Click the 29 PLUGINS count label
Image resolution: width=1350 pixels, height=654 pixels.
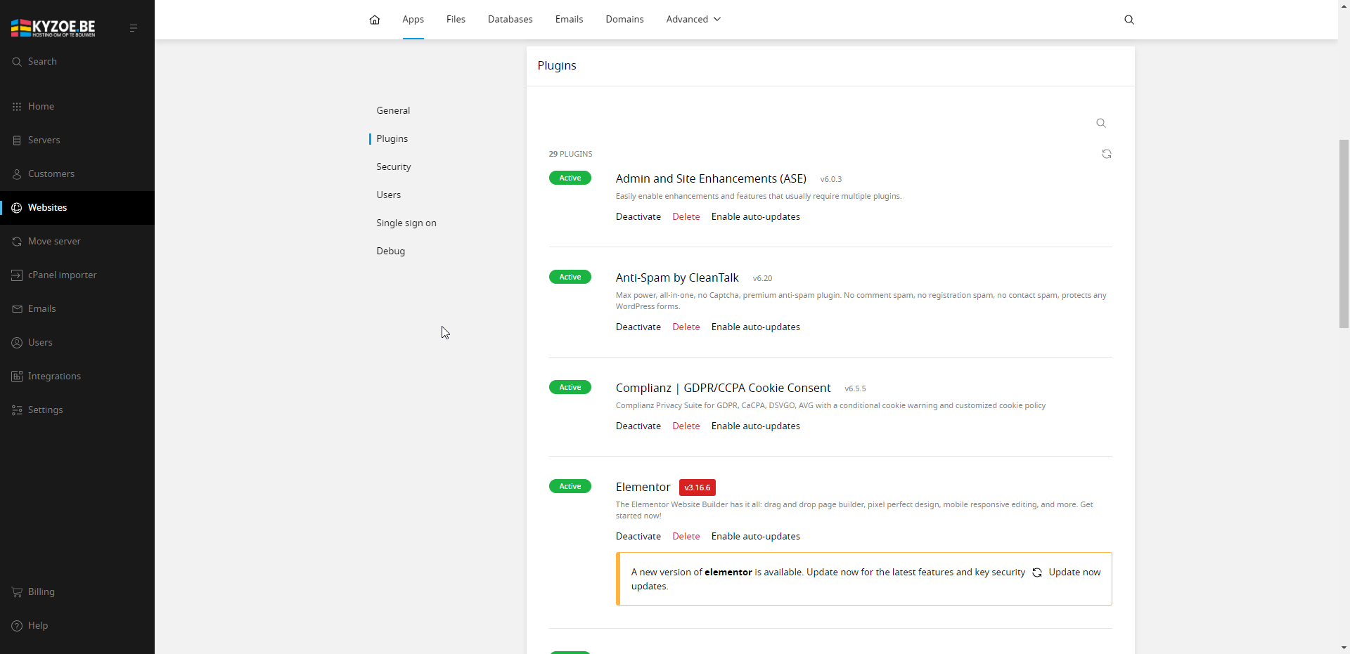[571, 154]
